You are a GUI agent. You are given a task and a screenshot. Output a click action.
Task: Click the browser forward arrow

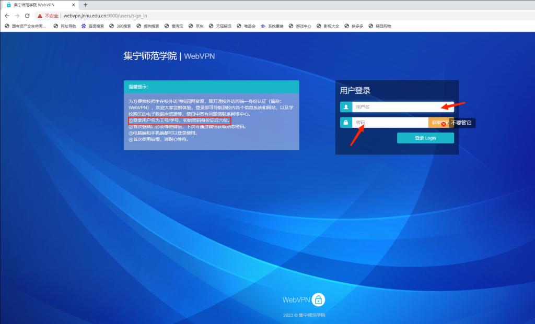pos(17,16)
